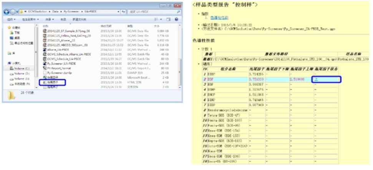Select the 20141125_HBCDD_500ppm_03 data file
Image resolution: width=373 pixels, height=170 pixels.
tap(65, 45)
